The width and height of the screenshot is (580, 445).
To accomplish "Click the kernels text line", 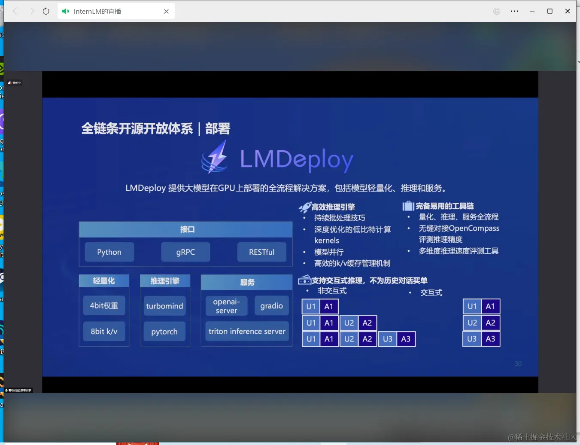I will [327, 241].
